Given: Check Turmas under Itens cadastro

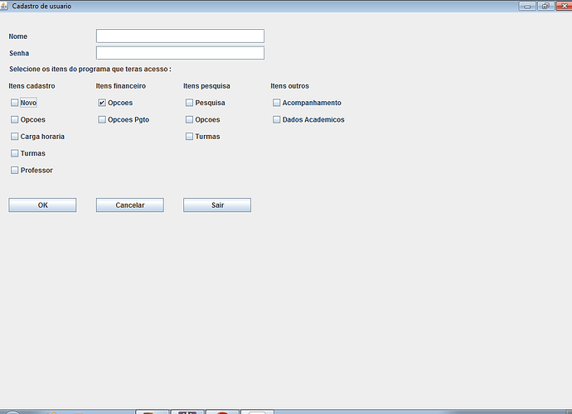Looking at the screenshot, I should point(15,153).
